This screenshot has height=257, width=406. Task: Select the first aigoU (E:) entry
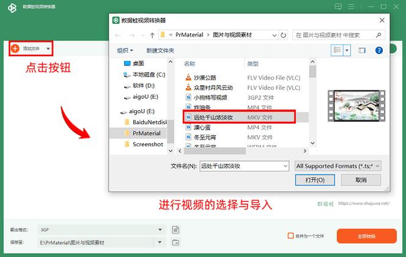tap(141, 97)
